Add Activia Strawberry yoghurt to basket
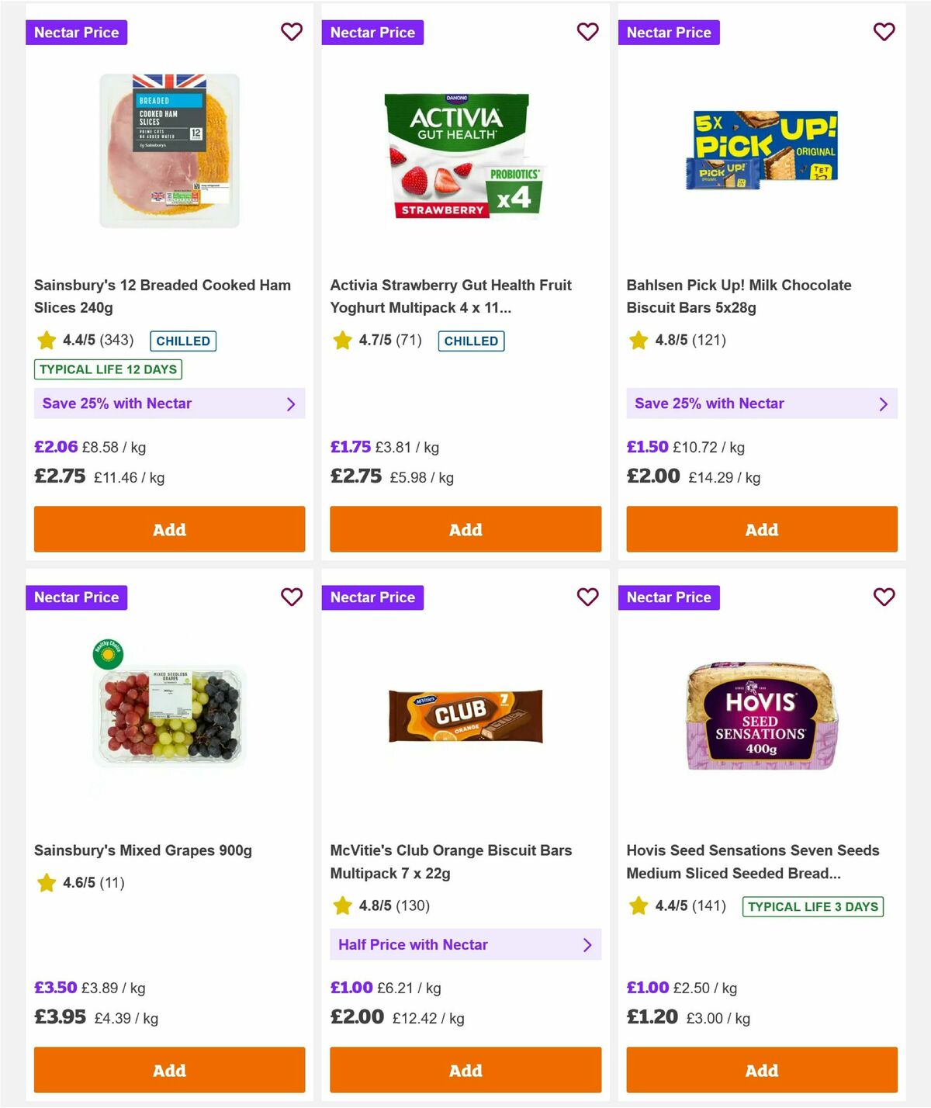931x1108 pixels. [x=465, y=529]
